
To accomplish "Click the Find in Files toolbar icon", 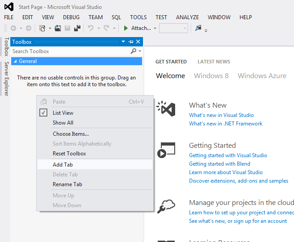I will pyautogui.click(x=198, y=28).
